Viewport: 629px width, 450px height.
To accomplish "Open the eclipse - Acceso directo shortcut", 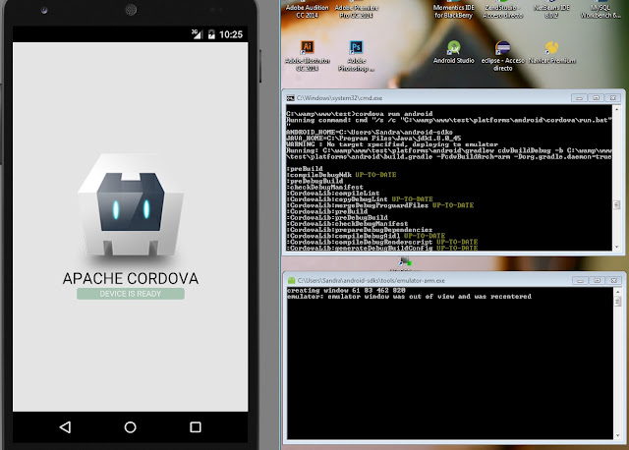I will pos(502,55).
